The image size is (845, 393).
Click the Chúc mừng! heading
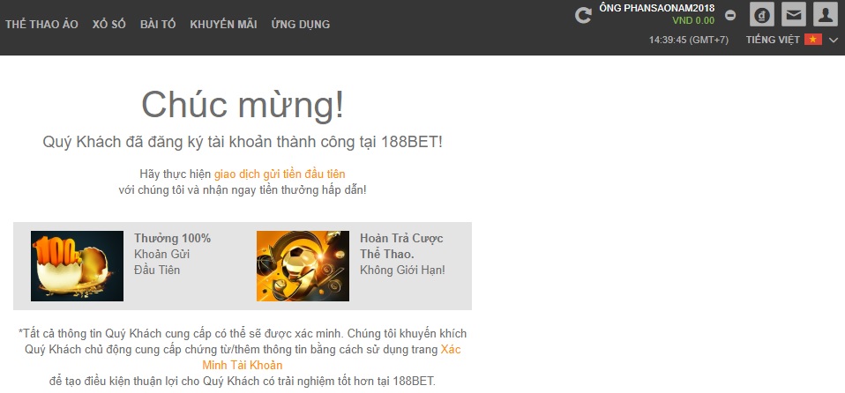[x=243, y=105]
